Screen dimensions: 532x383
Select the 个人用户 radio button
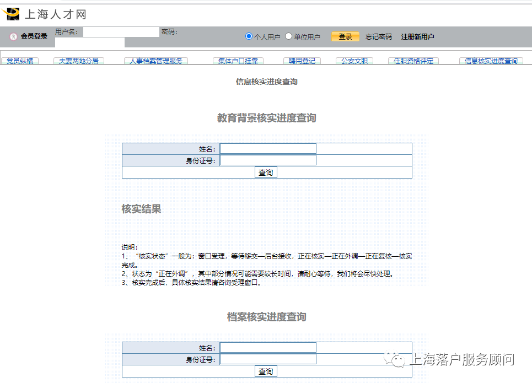(249, 36)
